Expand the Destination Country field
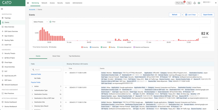This screenshot has width=218, height=110. point(32,94)
